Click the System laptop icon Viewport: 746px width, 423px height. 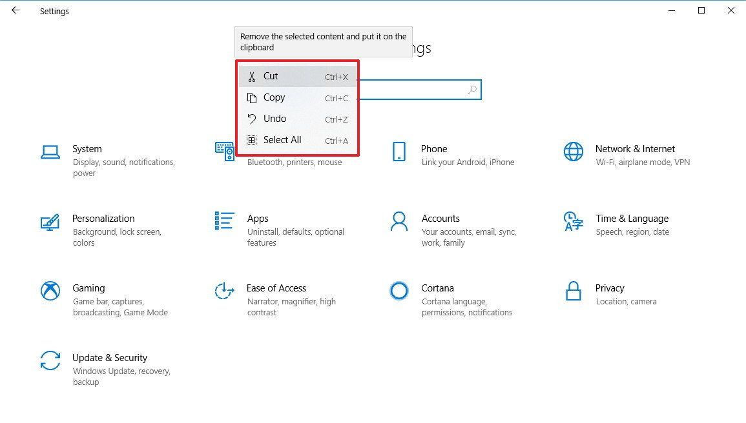tap(50, 152)
